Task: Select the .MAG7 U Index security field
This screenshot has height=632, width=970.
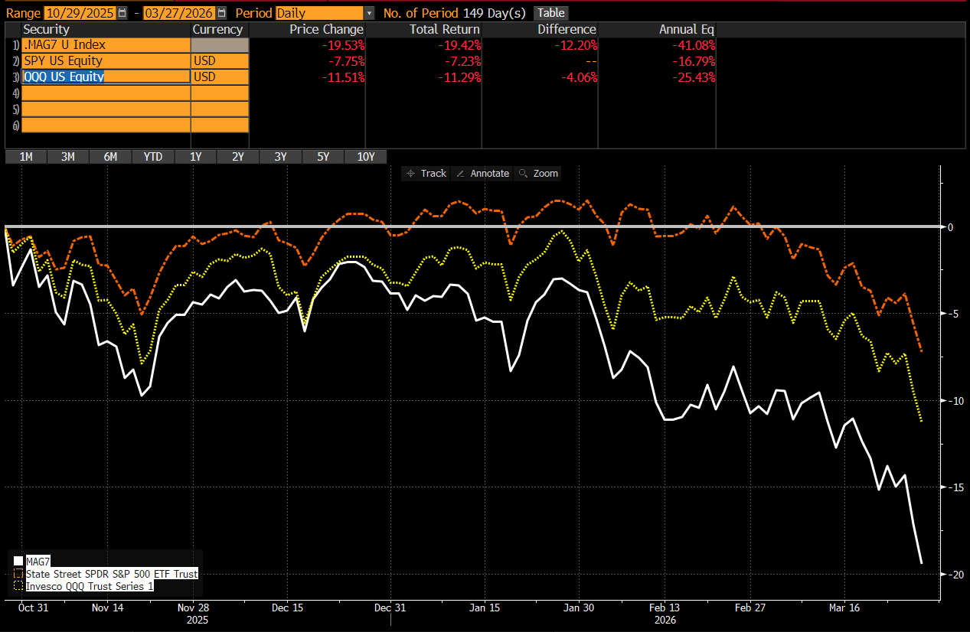Action: point(106,45)
